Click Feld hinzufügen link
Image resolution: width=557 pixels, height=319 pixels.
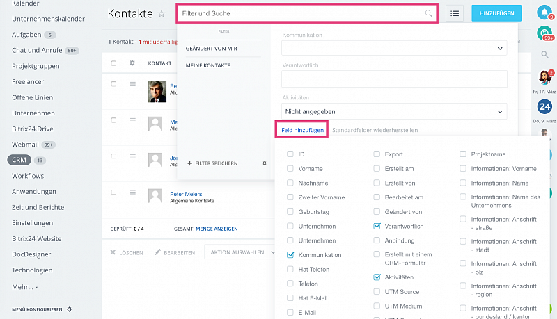(302, 130)
